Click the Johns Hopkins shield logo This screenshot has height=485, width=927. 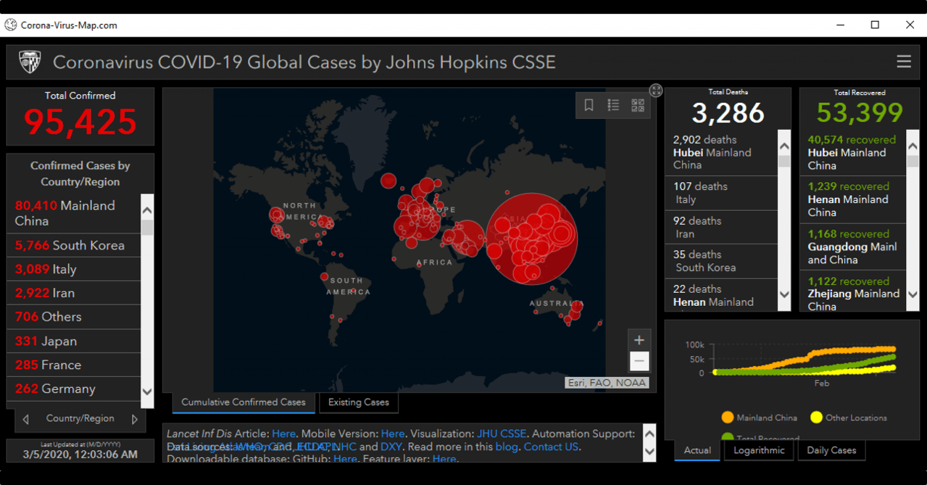coord(30,62)
